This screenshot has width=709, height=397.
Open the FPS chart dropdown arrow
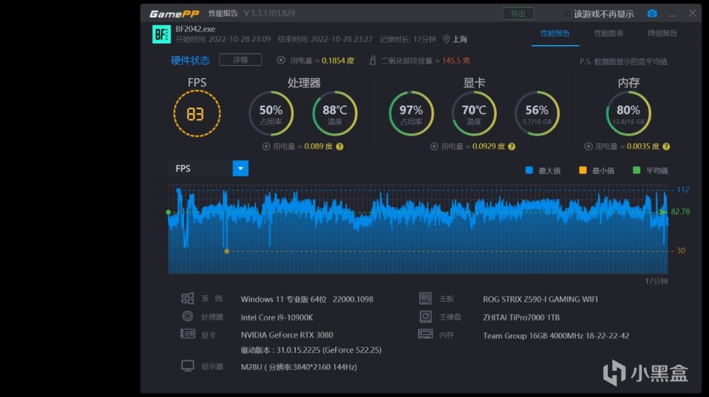[241, 168]
